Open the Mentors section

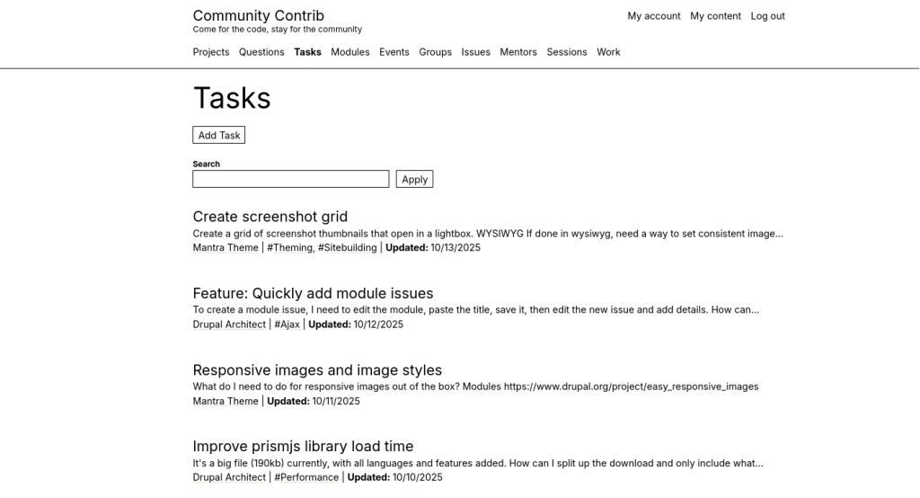pos(517,52)
